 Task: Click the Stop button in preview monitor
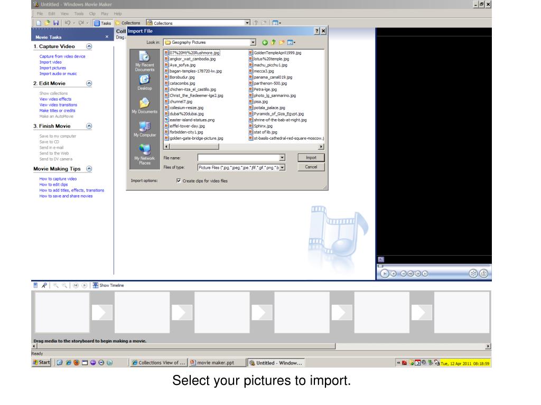pyautogui.click(x=394, y=274)
